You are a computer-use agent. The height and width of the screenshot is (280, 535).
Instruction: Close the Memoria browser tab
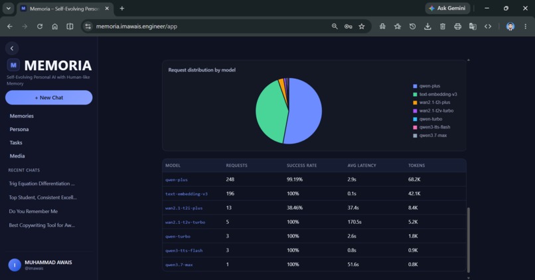pyautogui.click(x=107, y=9)
